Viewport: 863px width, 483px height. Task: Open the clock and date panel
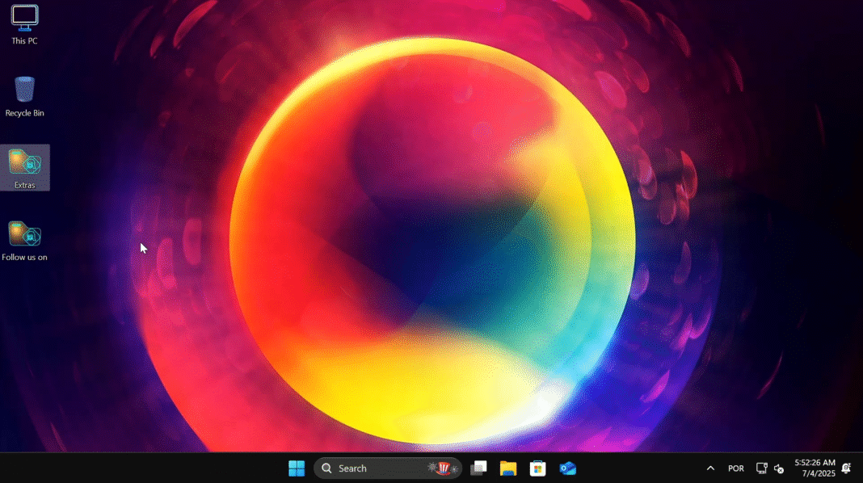(x=815, y=468)
